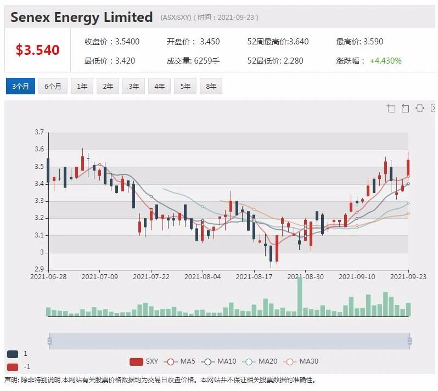Click the 52最低价: 2.280 text
438x391 pixels.
[275, 61]
